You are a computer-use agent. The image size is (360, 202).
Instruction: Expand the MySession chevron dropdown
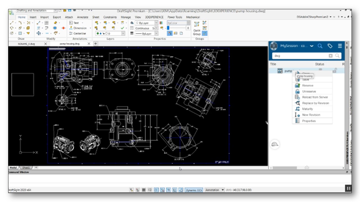tap(312, 46)
